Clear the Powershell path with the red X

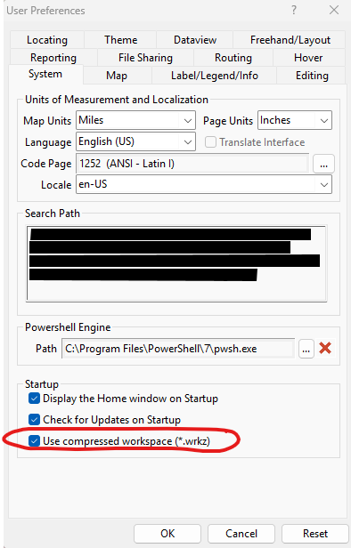325,348
